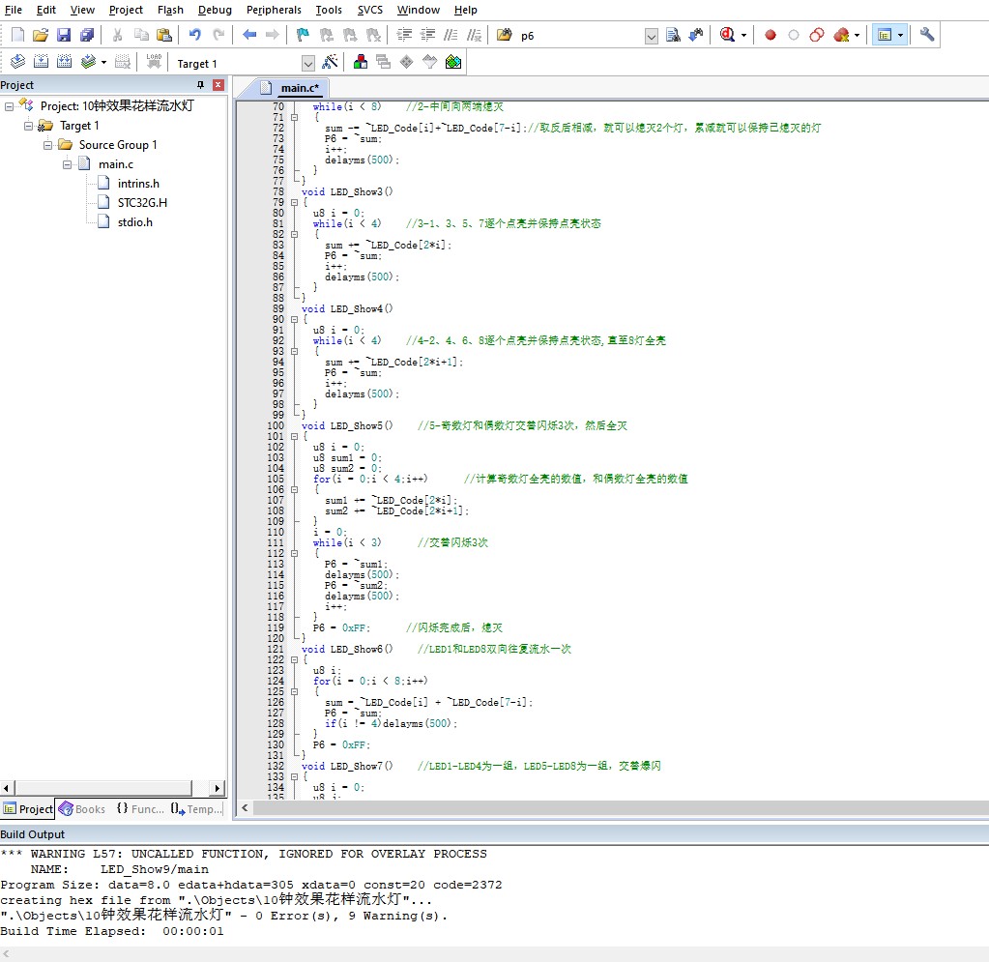The image size is (989, 962).
Task: Open Options for Target wand icon
Action: 331,62
